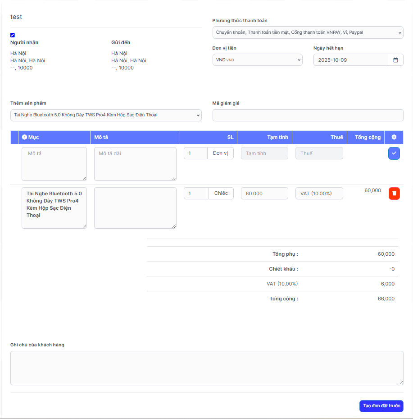The height and width of the screenshot is (419, 413).
Task: Open the Thêm sản phẩm product dropdown
Action: pyautogui.click(x=106, y=115)
